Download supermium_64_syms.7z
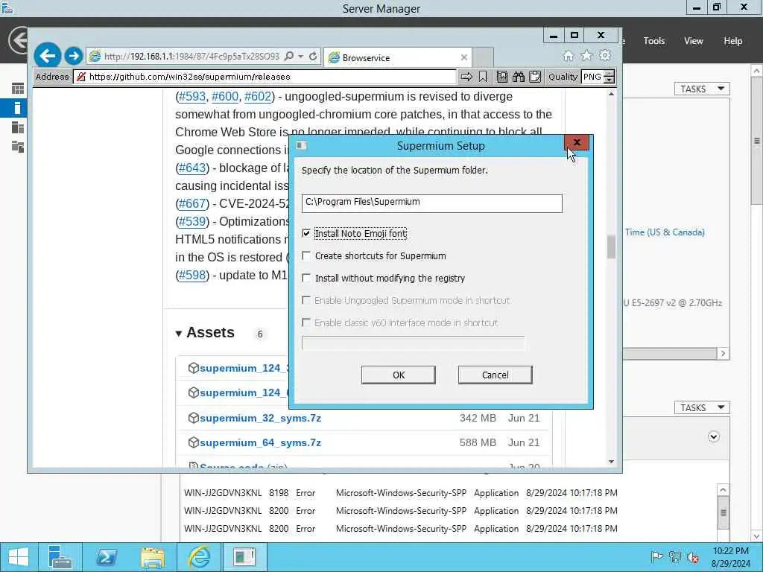The width and height of the screenshot is (763, 572). 260,442
